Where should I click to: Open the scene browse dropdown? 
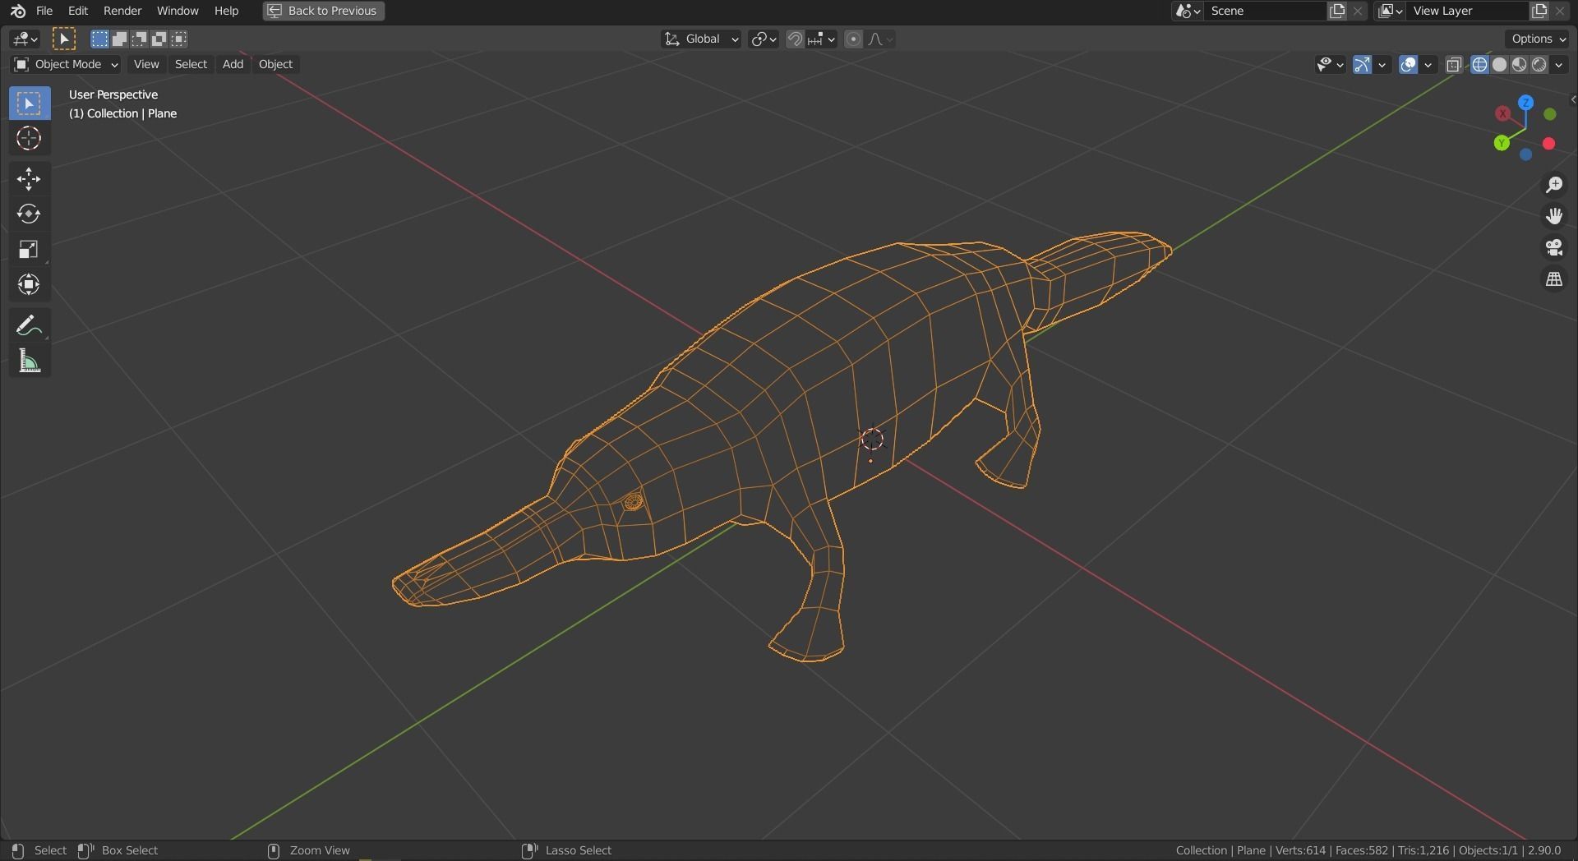1188,11
